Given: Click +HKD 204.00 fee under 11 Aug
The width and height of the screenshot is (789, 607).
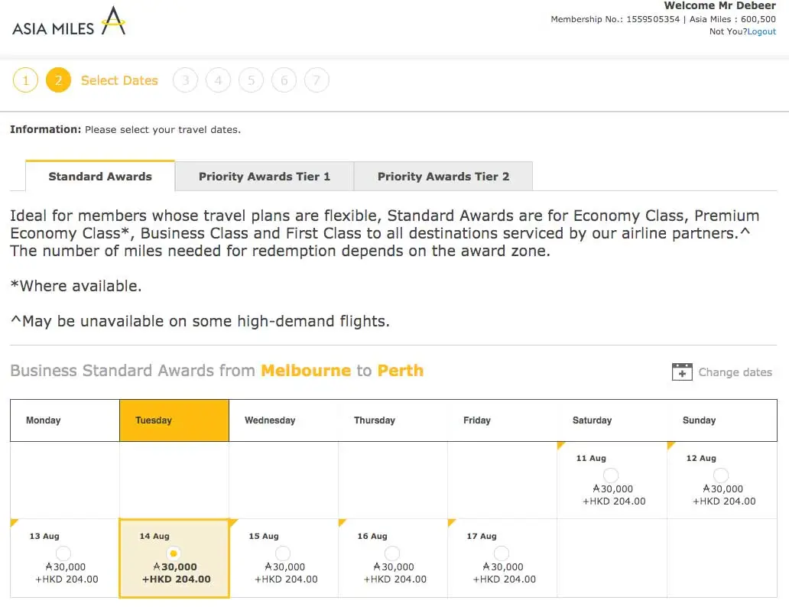Looking at the screenshot, I should point(614,502).
